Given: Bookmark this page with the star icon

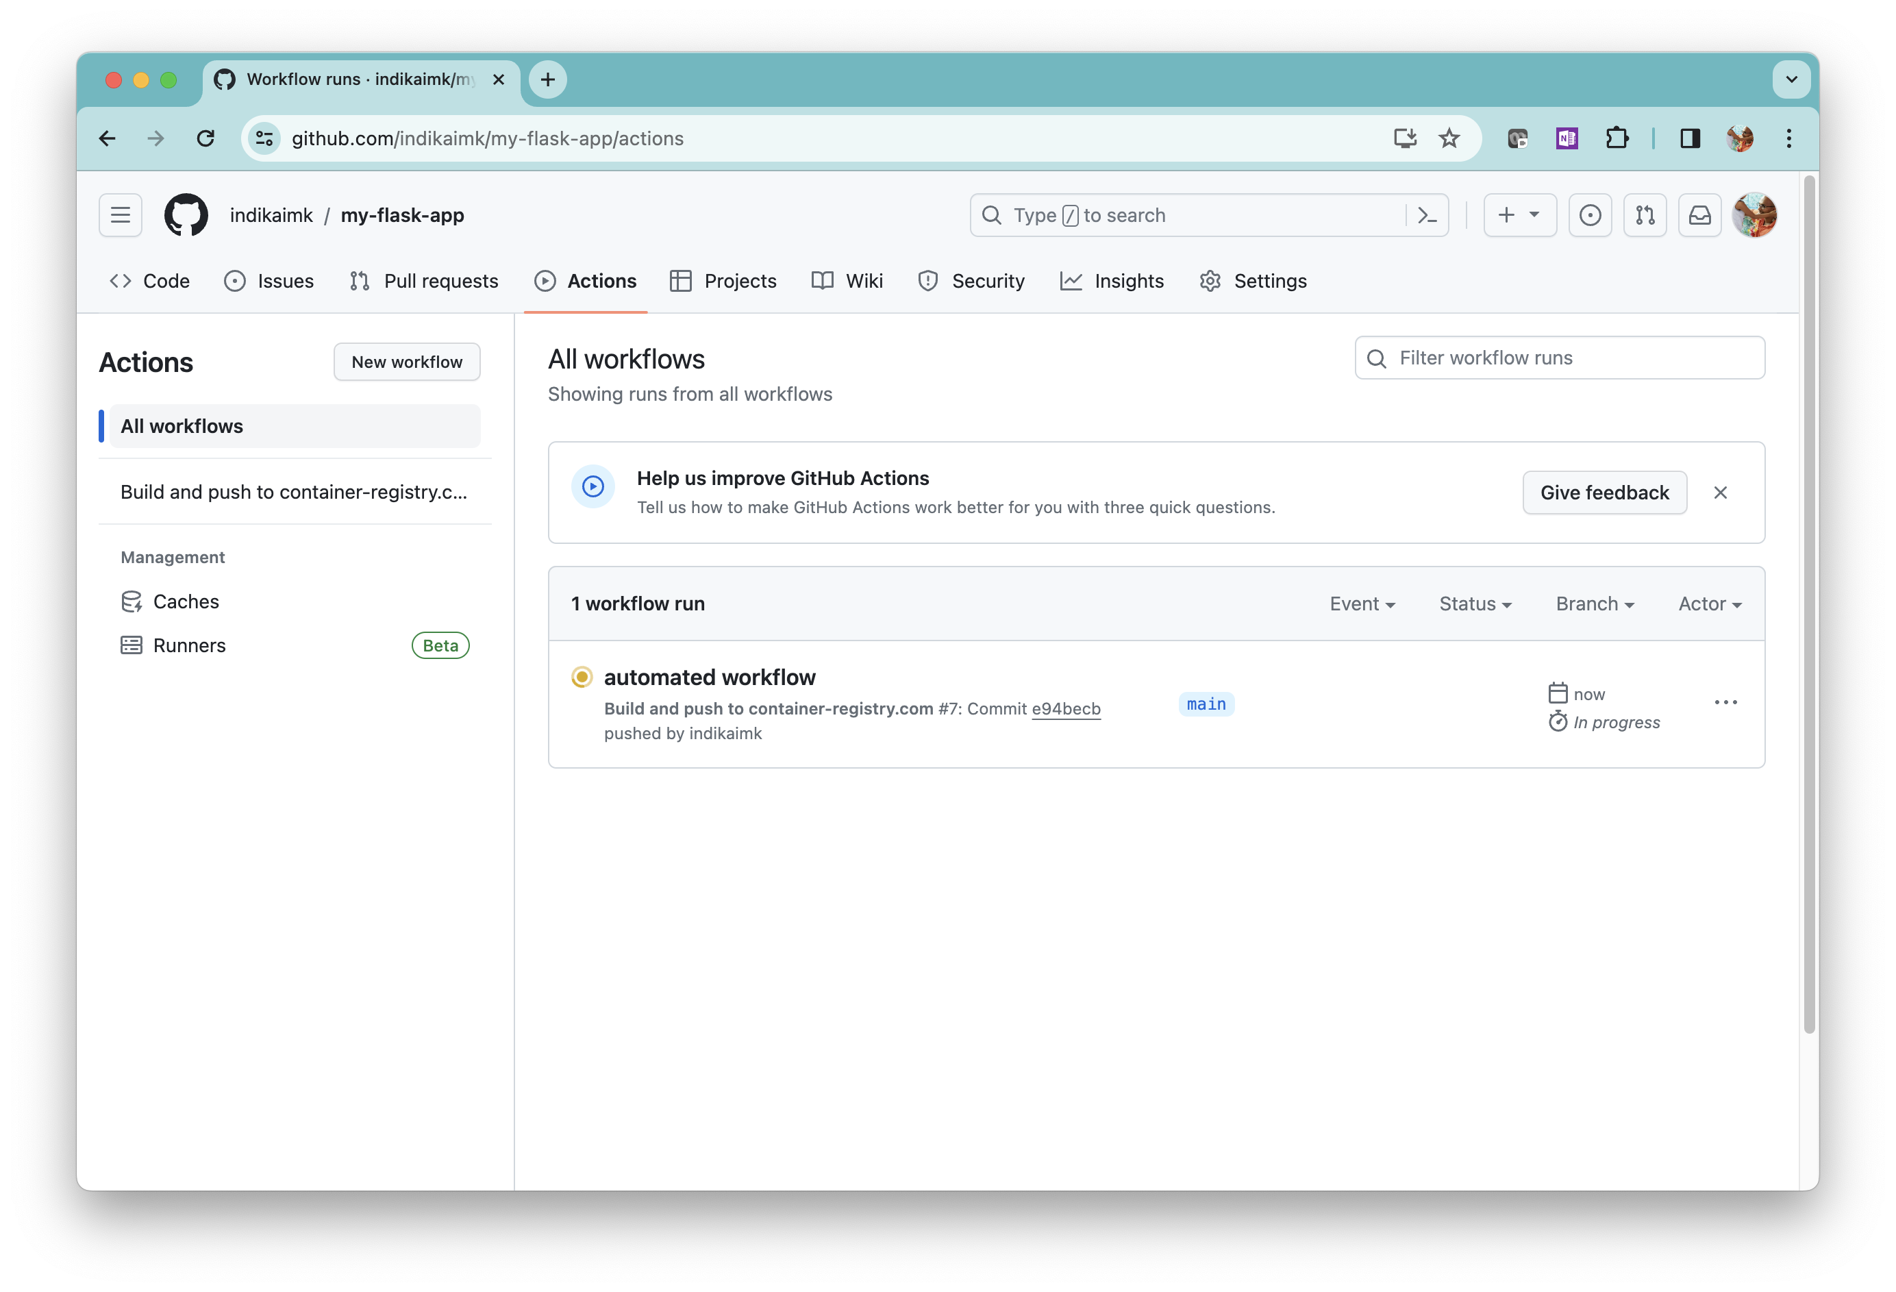Looking at the screenshot, I should click(1449, 139).
